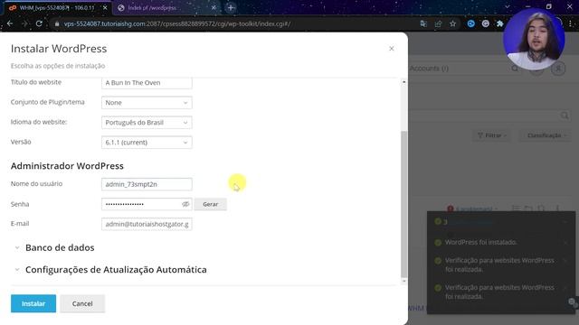This screenshot has height=325, width=579.
Task: Cancel the WordPress installation dialog
Action: [82, 303]
